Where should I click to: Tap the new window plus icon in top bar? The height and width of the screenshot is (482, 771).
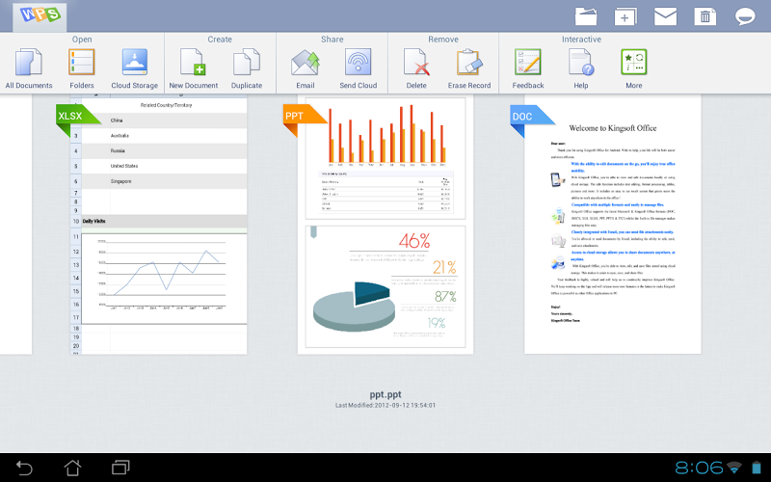click(625, 16)
